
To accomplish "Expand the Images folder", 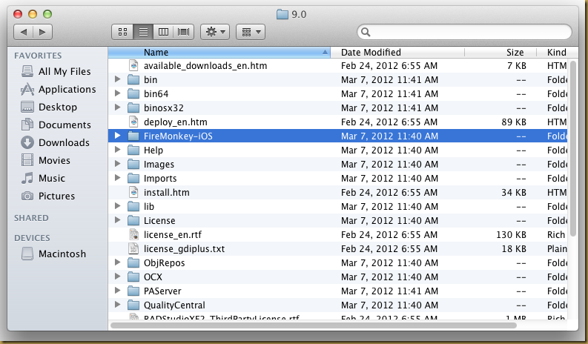I will 117,164.
